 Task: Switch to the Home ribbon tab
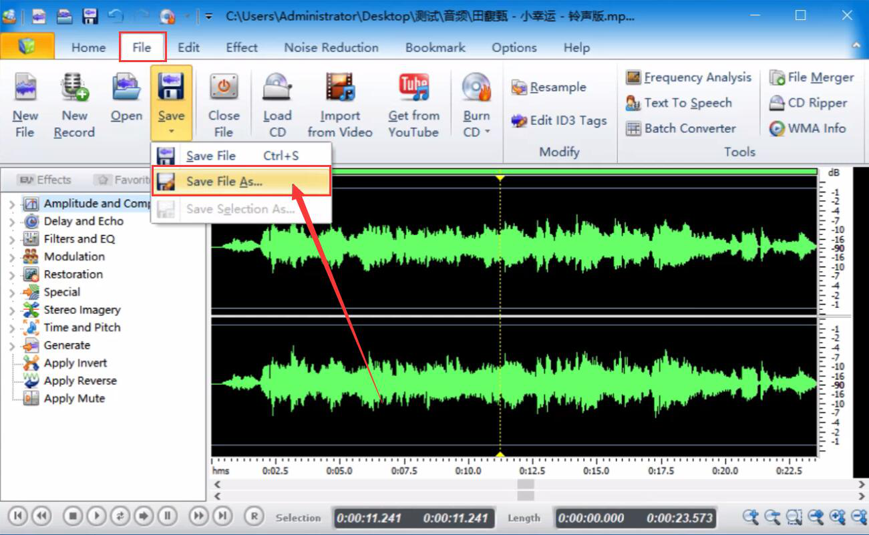88,47
